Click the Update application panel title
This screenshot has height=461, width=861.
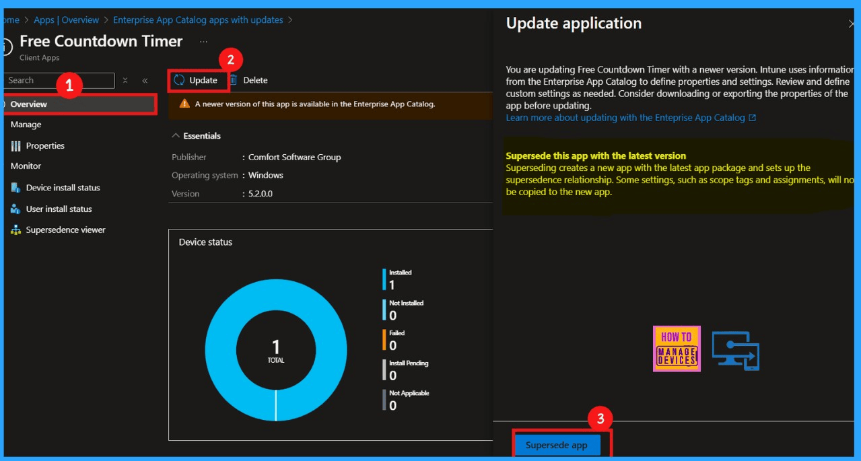coord(574,24)
